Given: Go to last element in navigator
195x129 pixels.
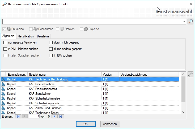Looking at the screenshot, I should coord(61,117).
